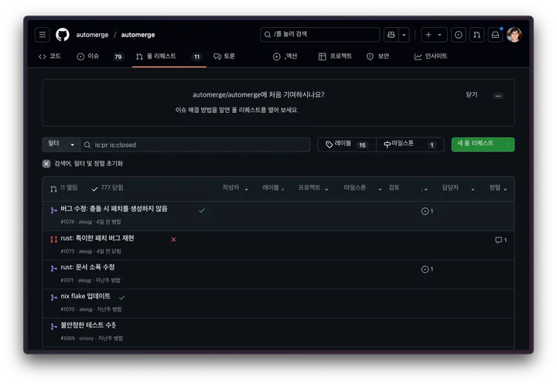Click the automerge repository name link
The height and width of the screenshot is (385, 557).
coord(138,35)
